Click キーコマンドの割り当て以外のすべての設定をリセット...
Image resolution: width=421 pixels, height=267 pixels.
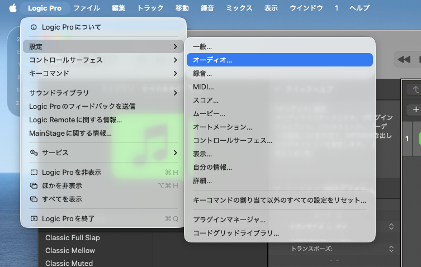(x=280, y=200)
